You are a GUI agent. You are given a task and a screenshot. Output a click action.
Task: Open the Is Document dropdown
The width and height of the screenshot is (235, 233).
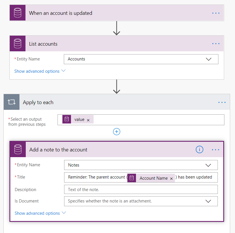[208, 201]
